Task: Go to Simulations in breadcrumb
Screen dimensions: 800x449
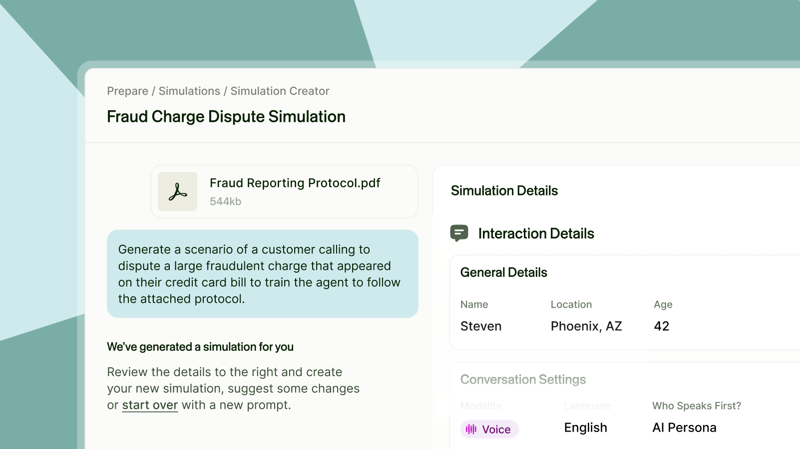Action: [x=189, y=91]
